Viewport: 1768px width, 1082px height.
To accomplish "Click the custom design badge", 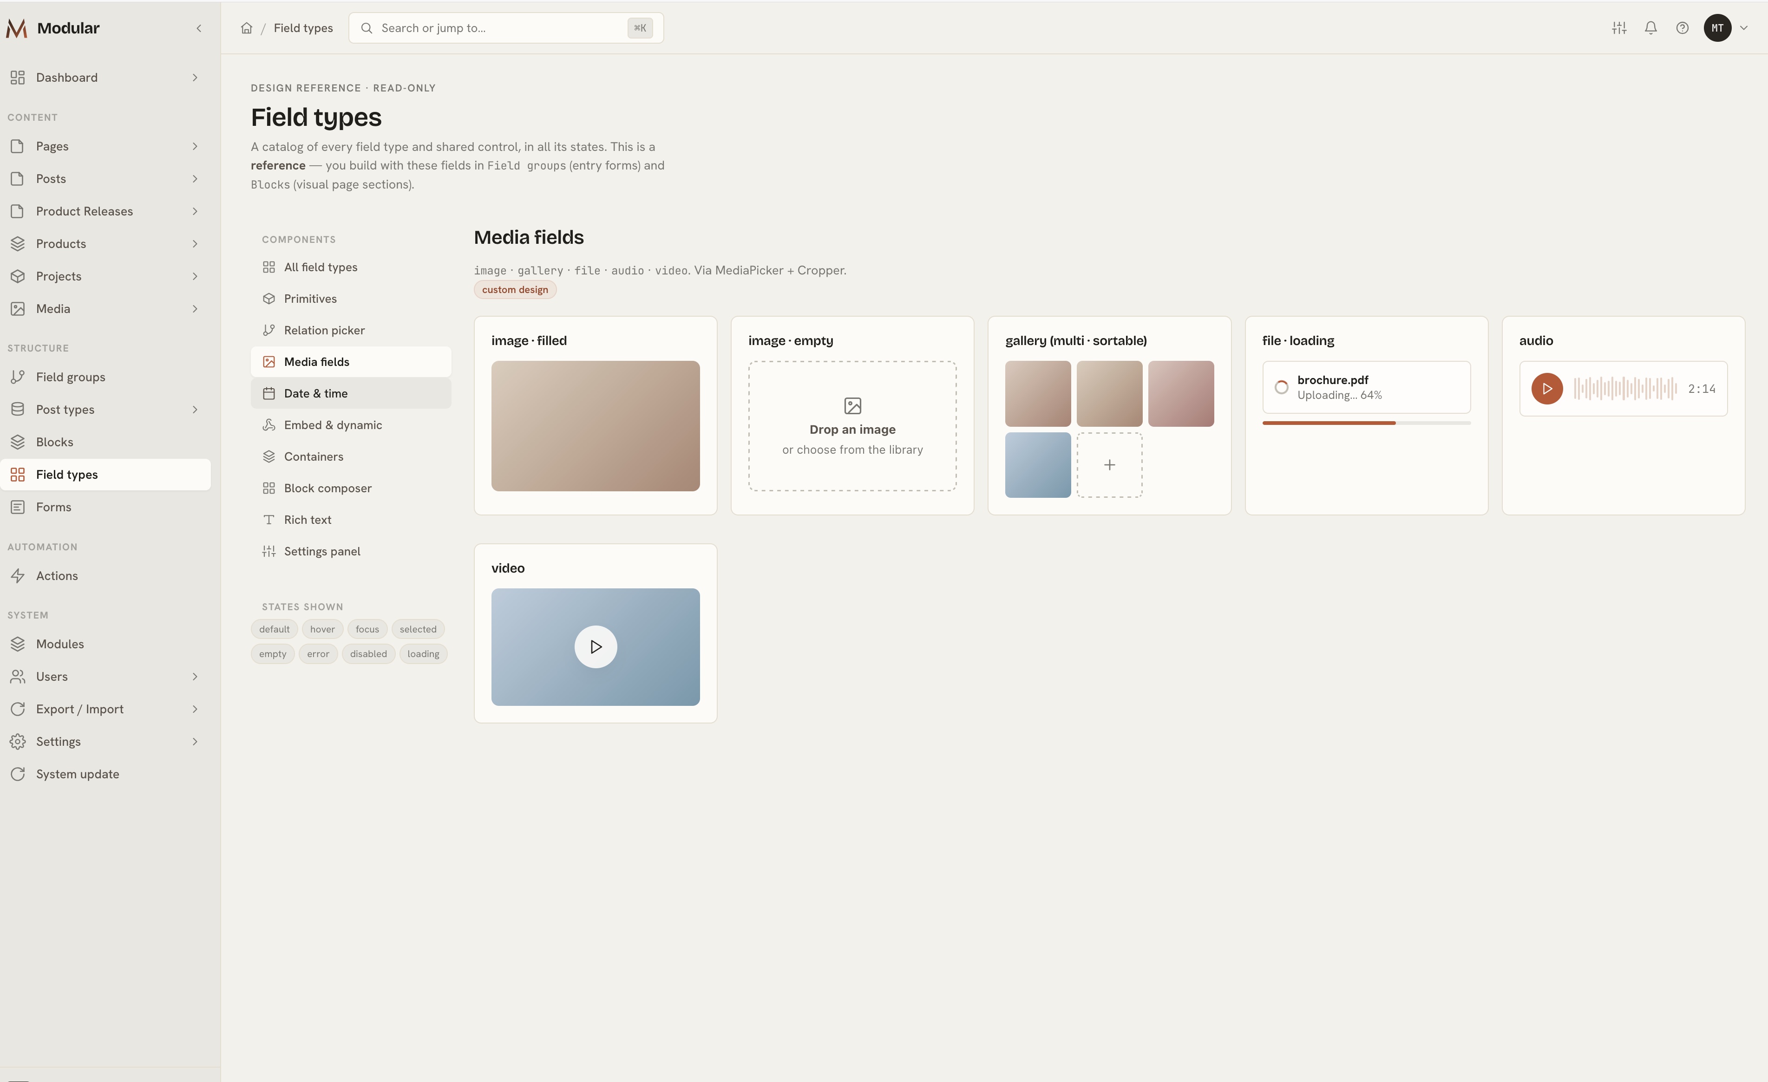I will pos(515,290).
